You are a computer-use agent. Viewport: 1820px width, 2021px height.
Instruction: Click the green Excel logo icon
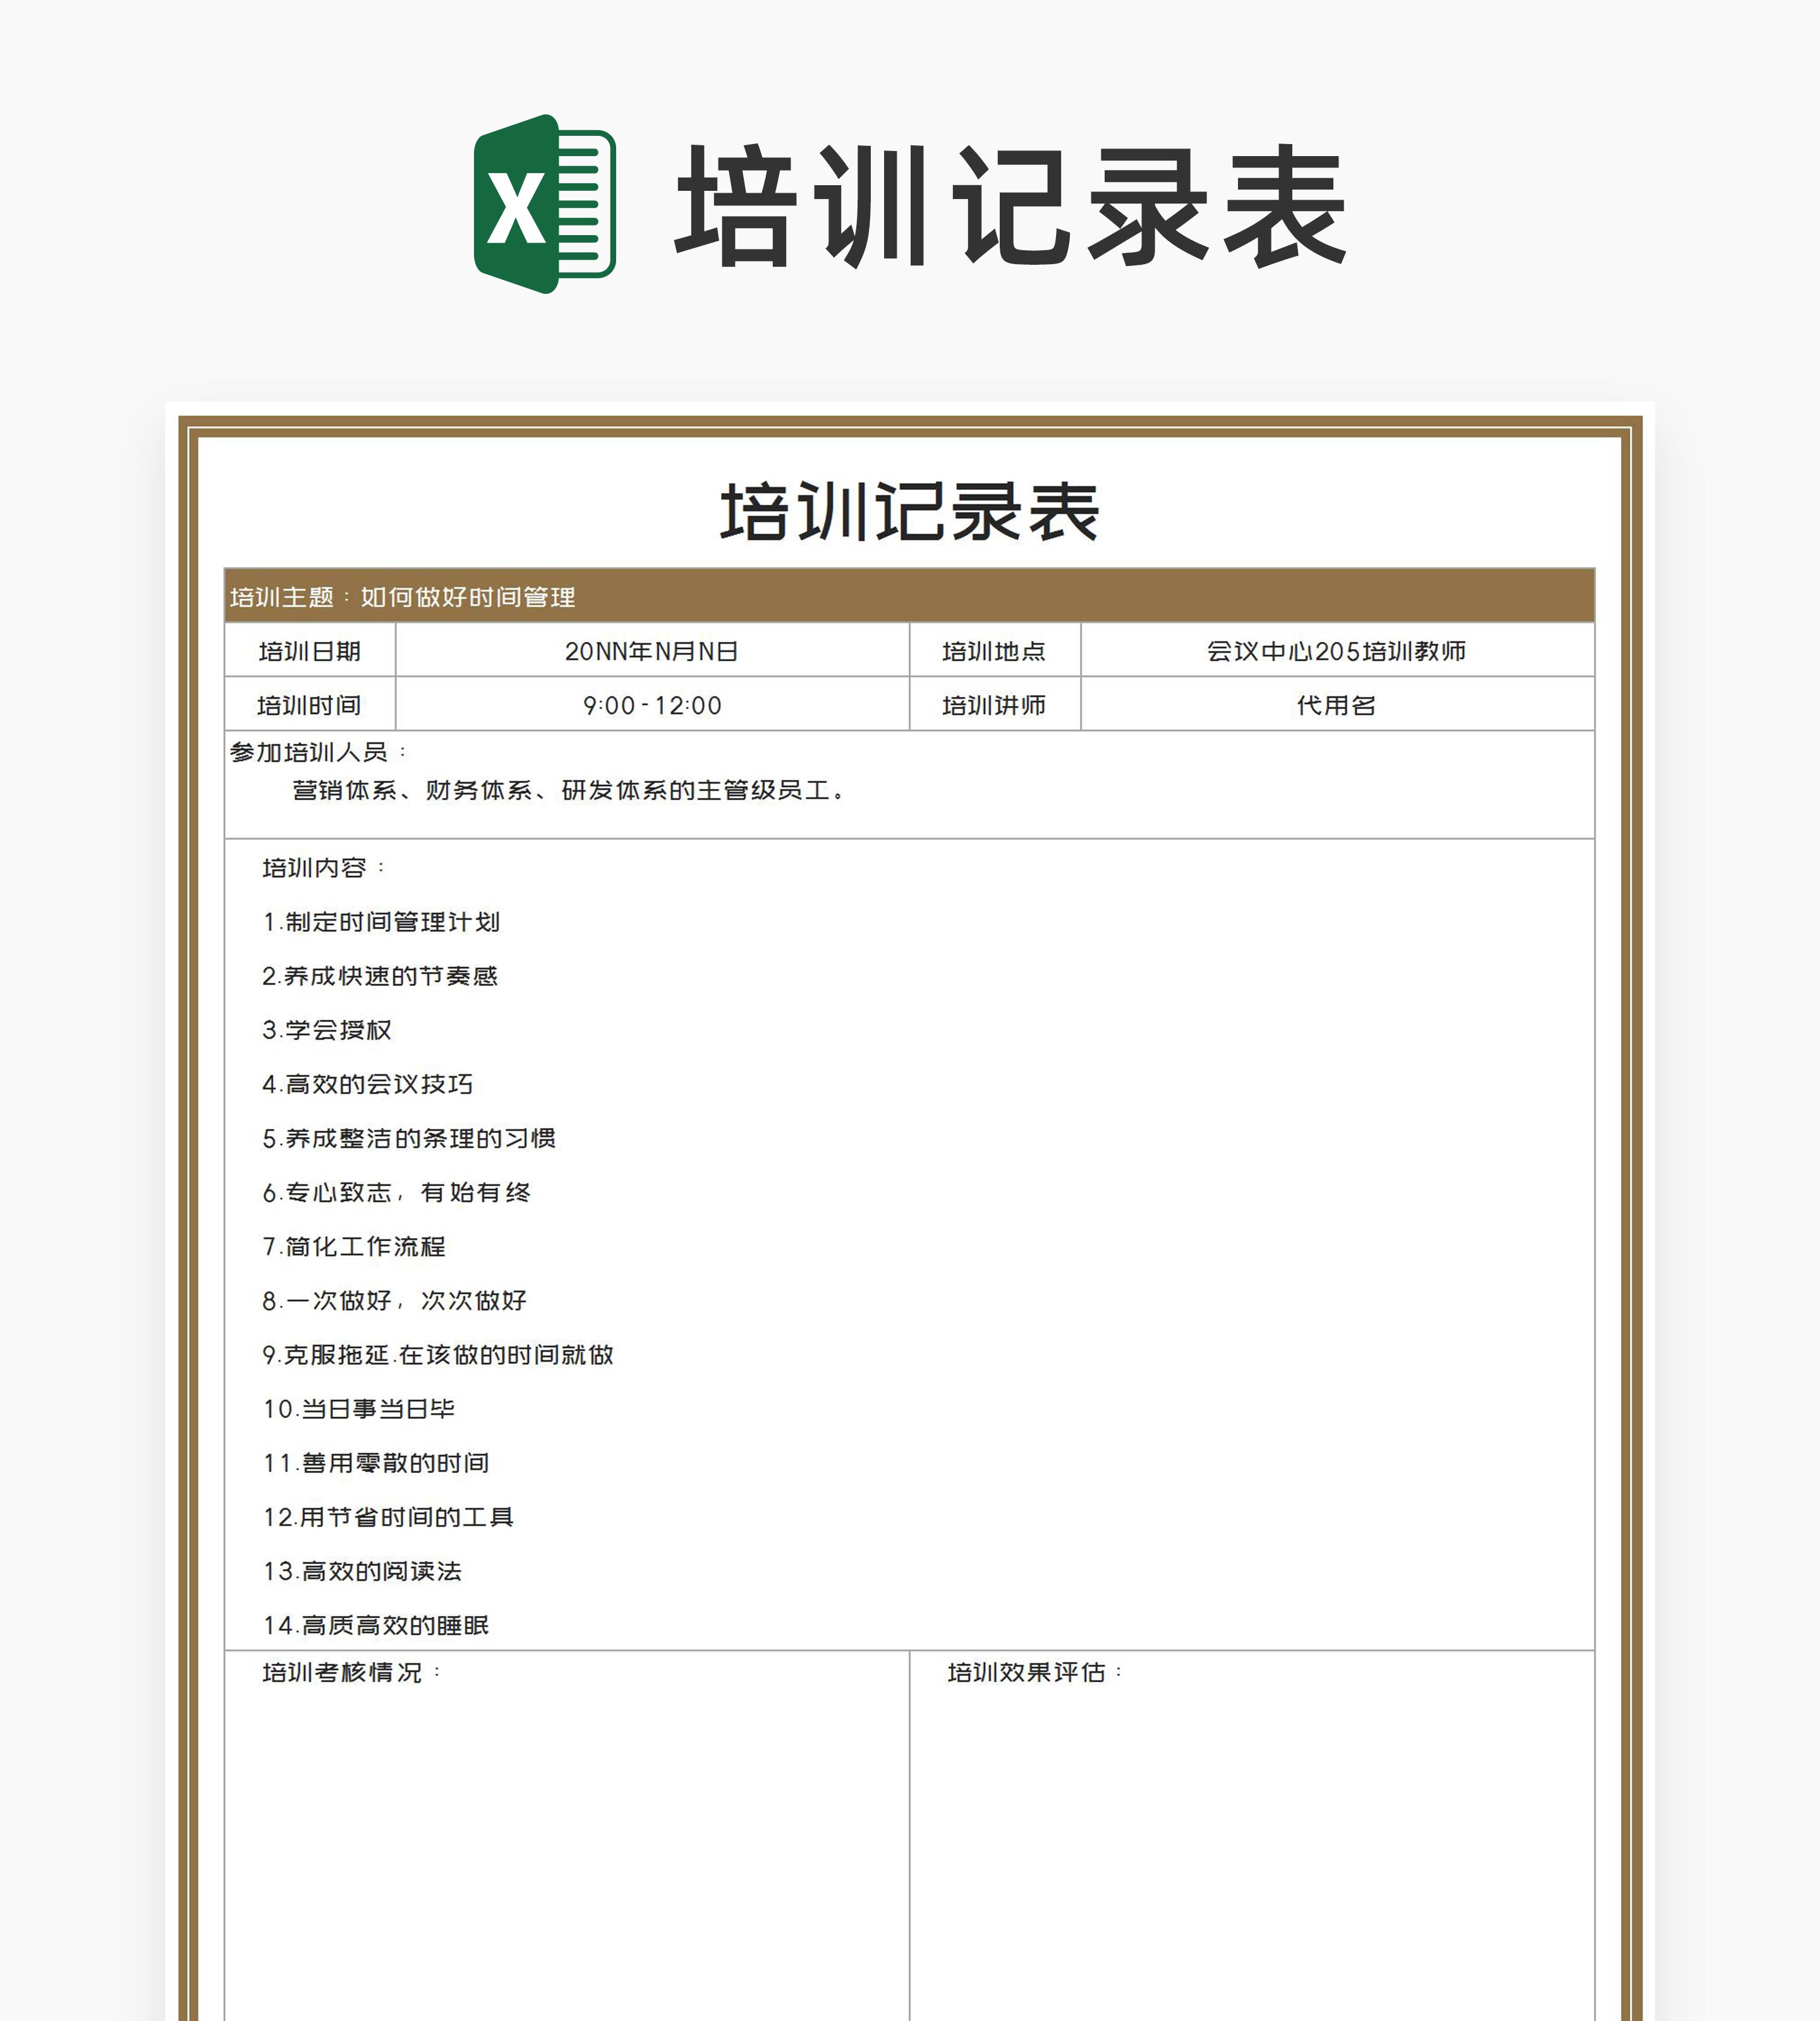point(544,204)
